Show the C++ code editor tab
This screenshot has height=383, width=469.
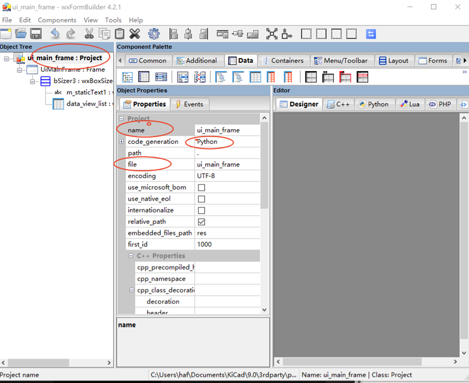[338, 104]
